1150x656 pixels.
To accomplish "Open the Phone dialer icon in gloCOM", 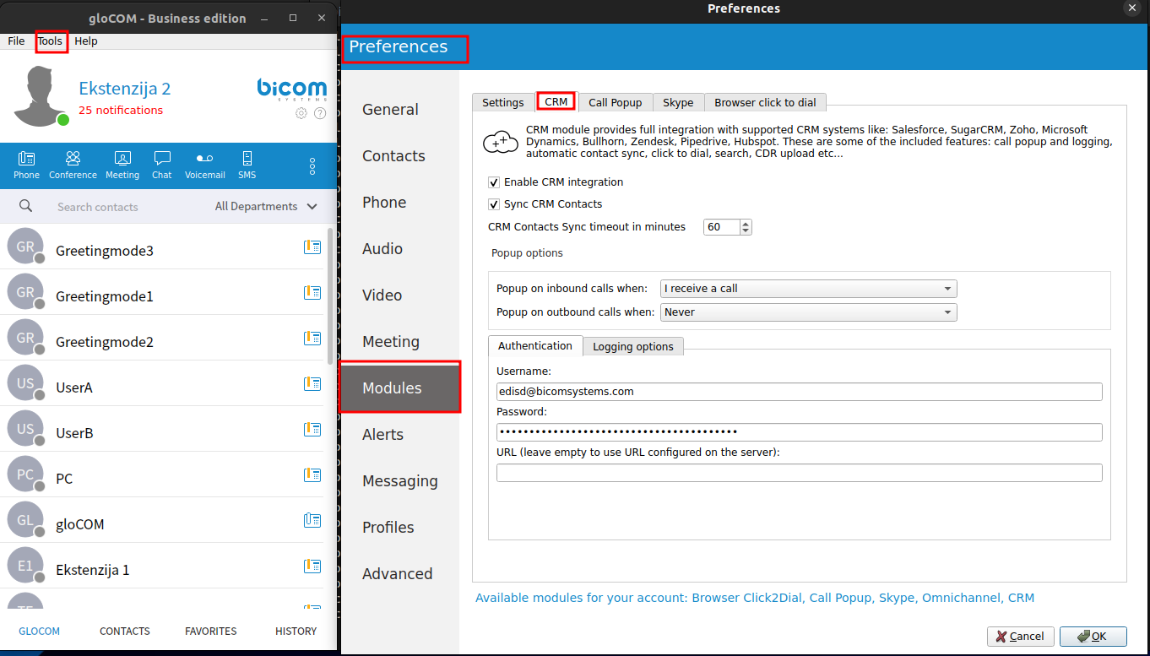I will click(26, 165).
